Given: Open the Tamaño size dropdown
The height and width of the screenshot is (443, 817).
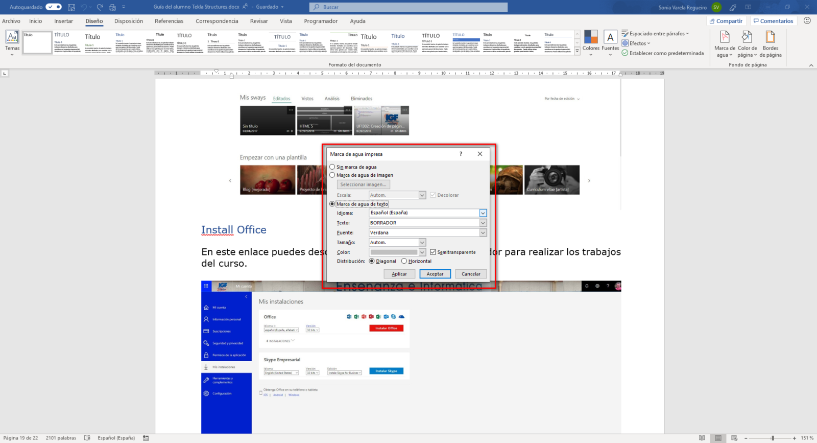Looking at the screenshot, I should pos(422,243).
